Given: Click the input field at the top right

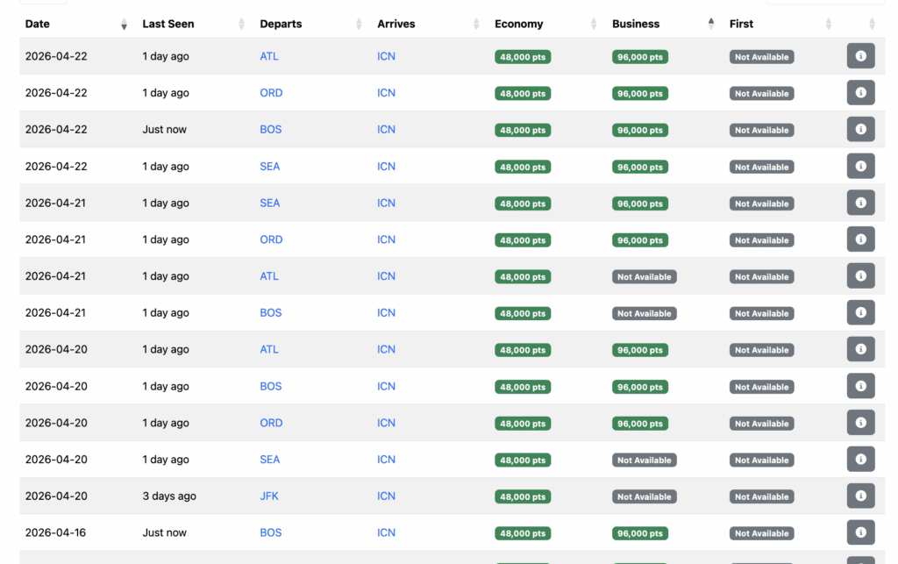Looking at the screenshot, I should tap(824, 4).
